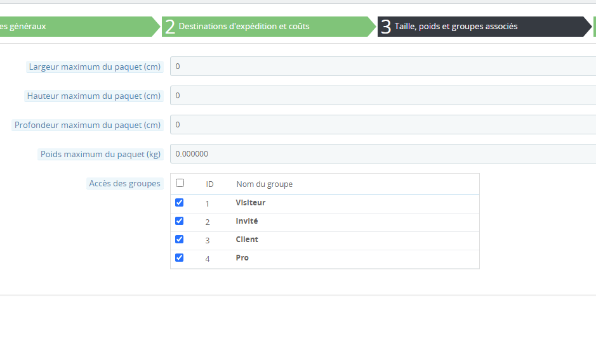
Task: Click the Poids maximum du paquet (kg) label
Action: (x=100, y=154)
